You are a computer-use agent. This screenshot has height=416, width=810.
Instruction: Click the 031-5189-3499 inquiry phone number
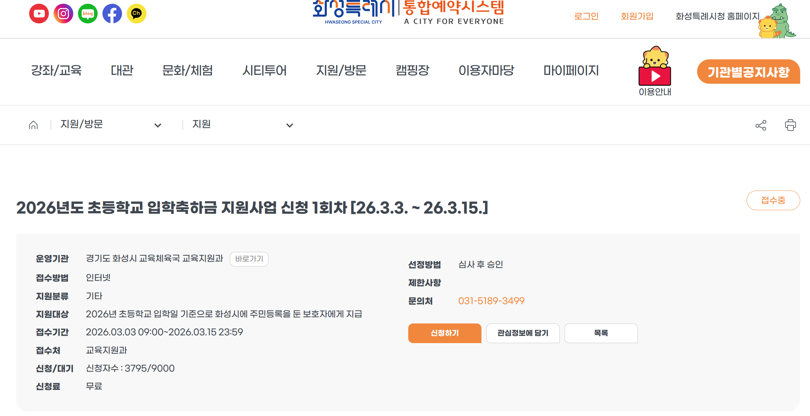pyautogui.click(x=491, y=301)
